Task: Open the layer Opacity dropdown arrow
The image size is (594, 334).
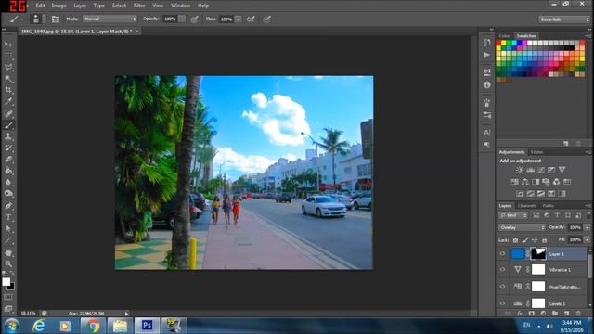Action: click(588, 227)
